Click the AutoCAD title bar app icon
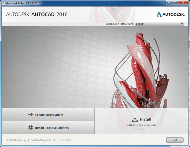Screen dimensions: 190x147 (x=4, y=3)
